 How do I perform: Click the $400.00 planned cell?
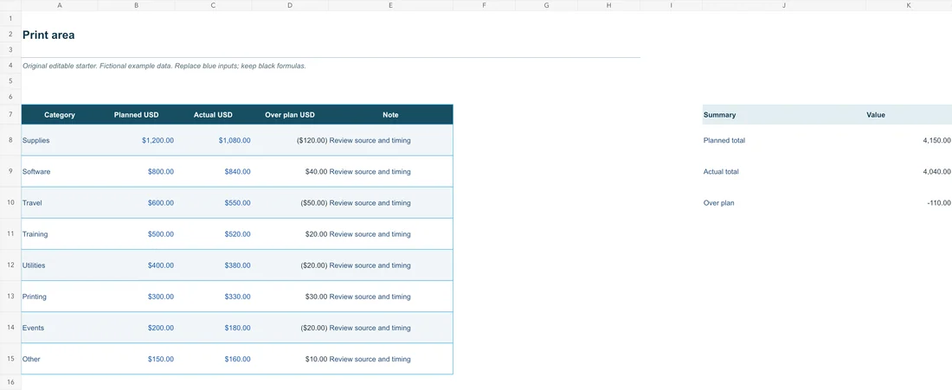136,265
